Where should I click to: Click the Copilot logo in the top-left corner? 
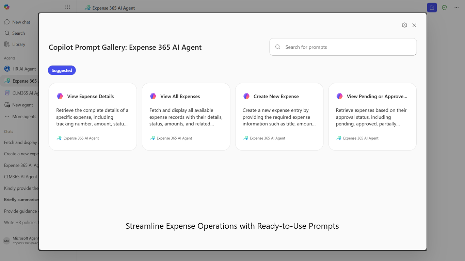click(x=7, y=7)
